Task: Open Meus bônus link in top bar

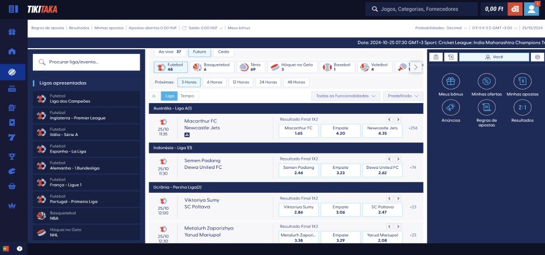Action: tap(239, 28)
